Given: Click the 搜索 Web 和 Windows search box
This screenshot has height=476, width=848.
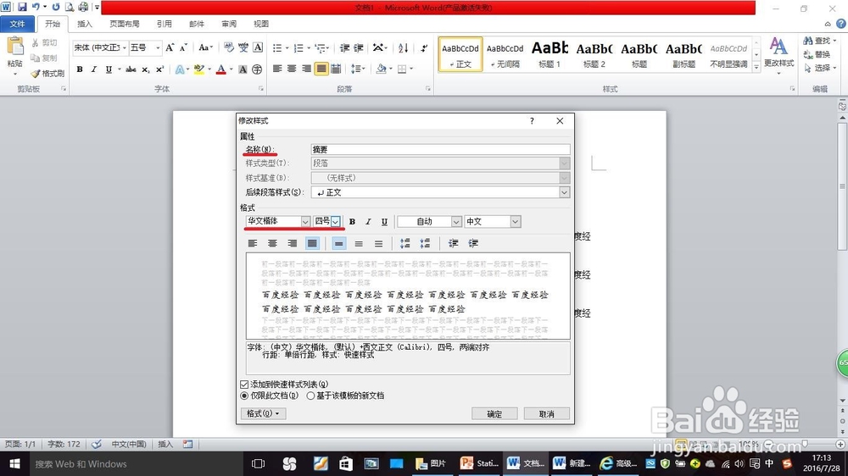Looking at the screenshot, I should click(135, 463).
